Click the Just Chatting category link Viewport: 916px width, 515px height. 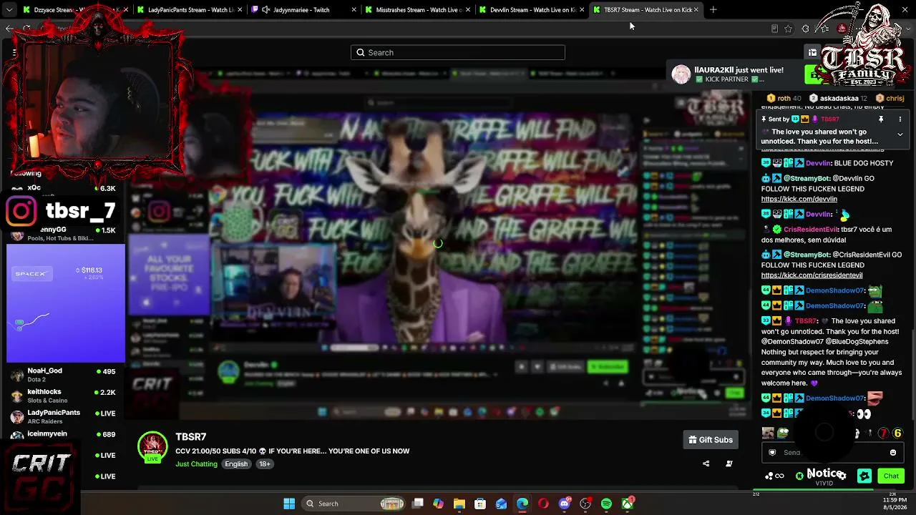pyautogui.click(x=196, y=464)
